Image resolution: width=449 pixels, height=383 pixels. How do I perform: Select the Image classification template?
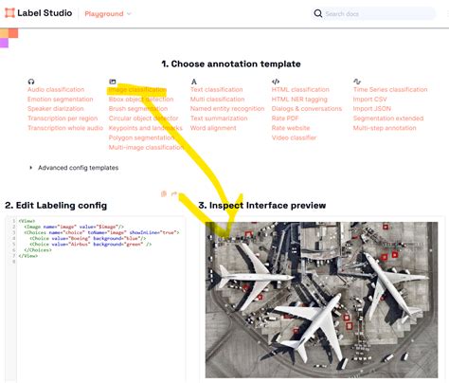click(137, 90)
